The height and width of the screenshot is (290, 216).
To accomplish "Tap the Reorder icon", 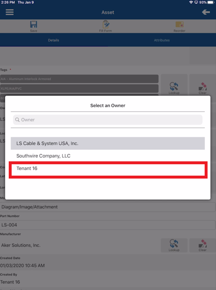I will 179,25.
